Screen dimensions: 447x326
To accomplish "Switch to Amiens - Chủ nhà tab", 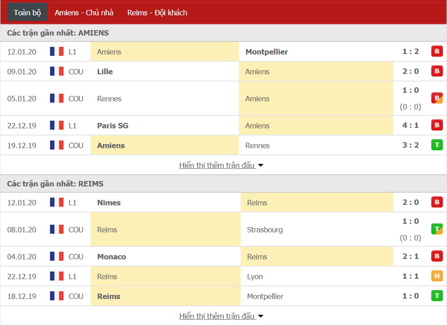I will click(x=84, y=13).
